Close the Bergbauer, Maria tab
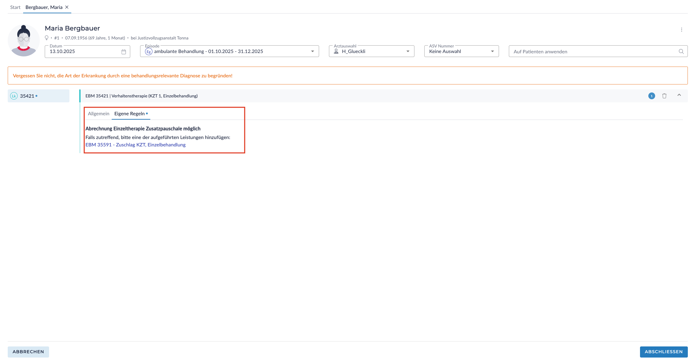Viewport: 690px width, 360px height. pyautogui.click(x=67, y=7)
